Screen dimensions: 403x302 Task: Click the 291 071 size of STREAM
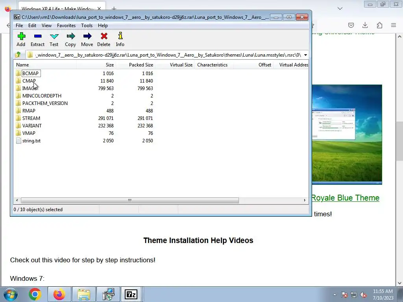(x=105, y=118)
